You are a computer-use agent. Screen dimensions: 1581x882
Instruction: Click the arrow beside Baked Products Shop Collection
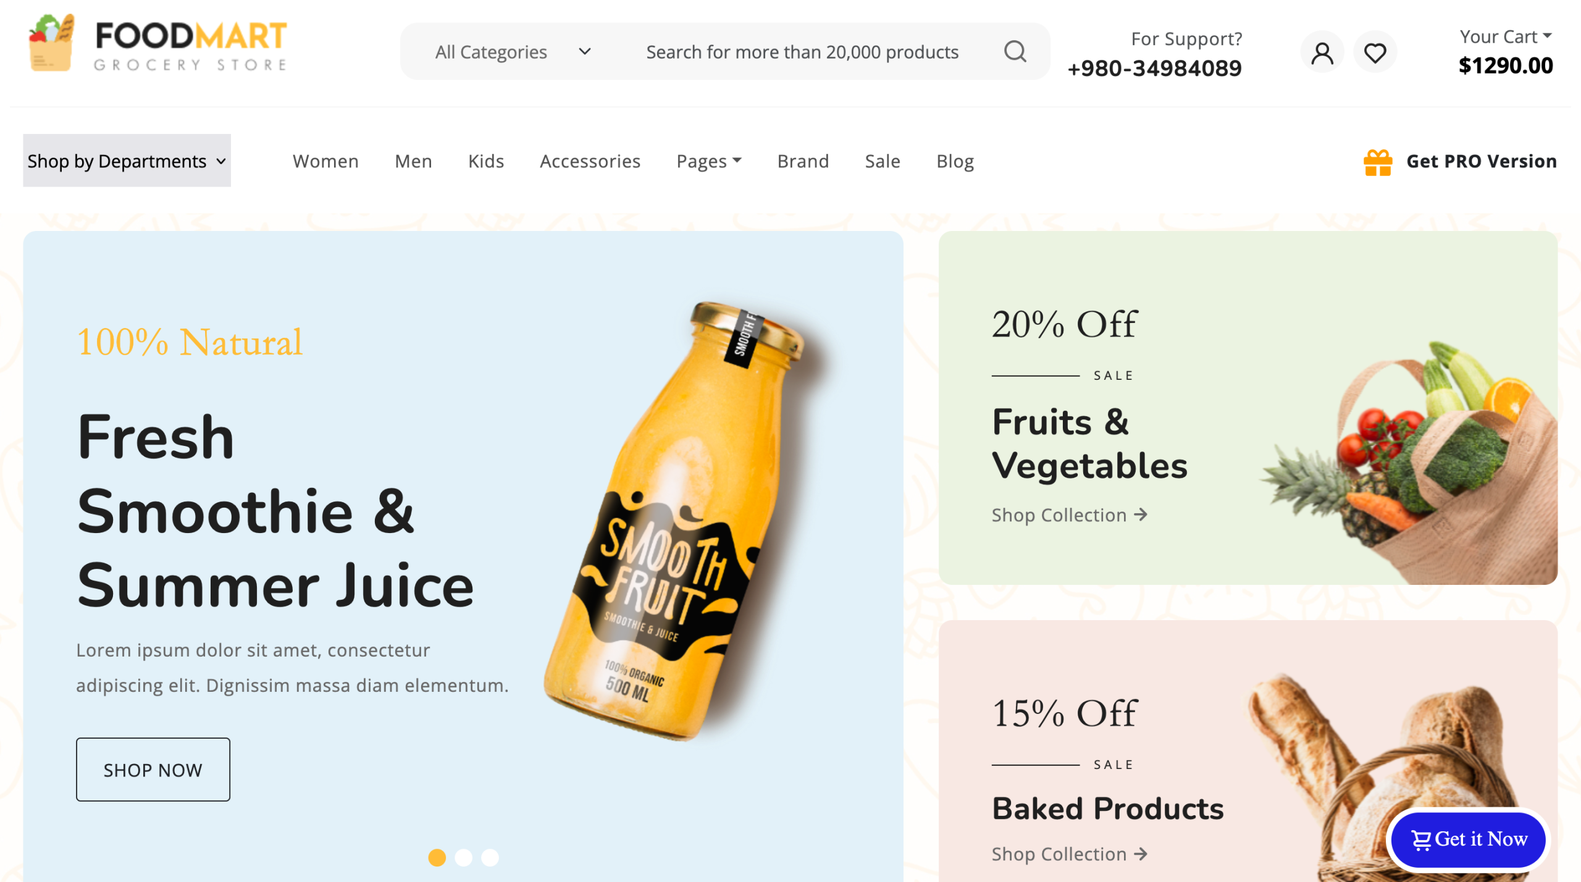(x=1141, y=854)
